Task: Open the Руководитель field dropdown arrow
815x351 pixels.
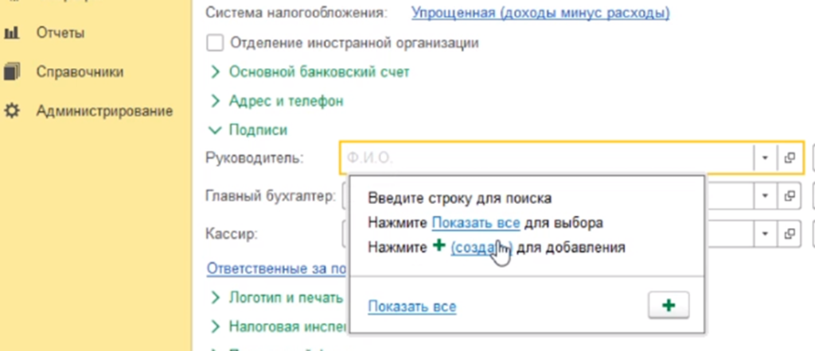Action: (764, 157)
